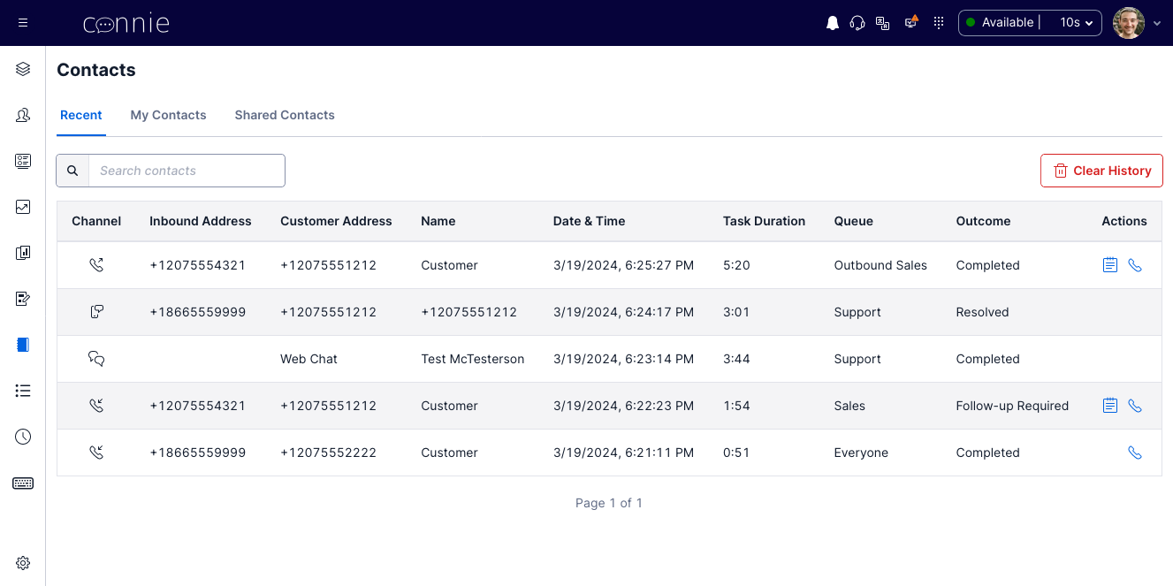Click the notifications bell icon
The image size is (1173, 586).
coord(832,23)
